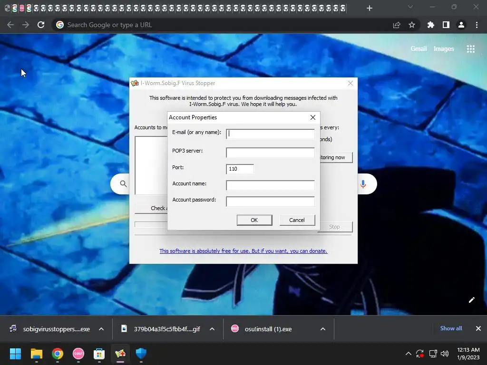Screen dimensions: 487x365
Task: Open a new tab with plus button
Action: pyautogui.click(x=369, y=8)
